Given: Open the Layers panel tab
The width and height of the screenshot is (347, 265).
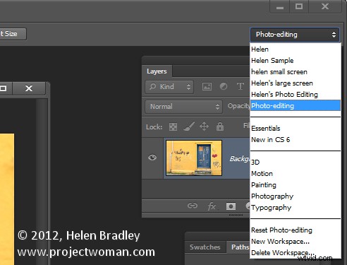Looking at the screenshot, I should click(x=157, y=71).
